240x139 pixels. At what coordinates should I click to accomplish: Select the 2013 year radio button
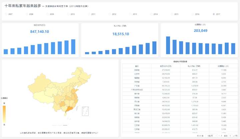(x=131, y=14)
